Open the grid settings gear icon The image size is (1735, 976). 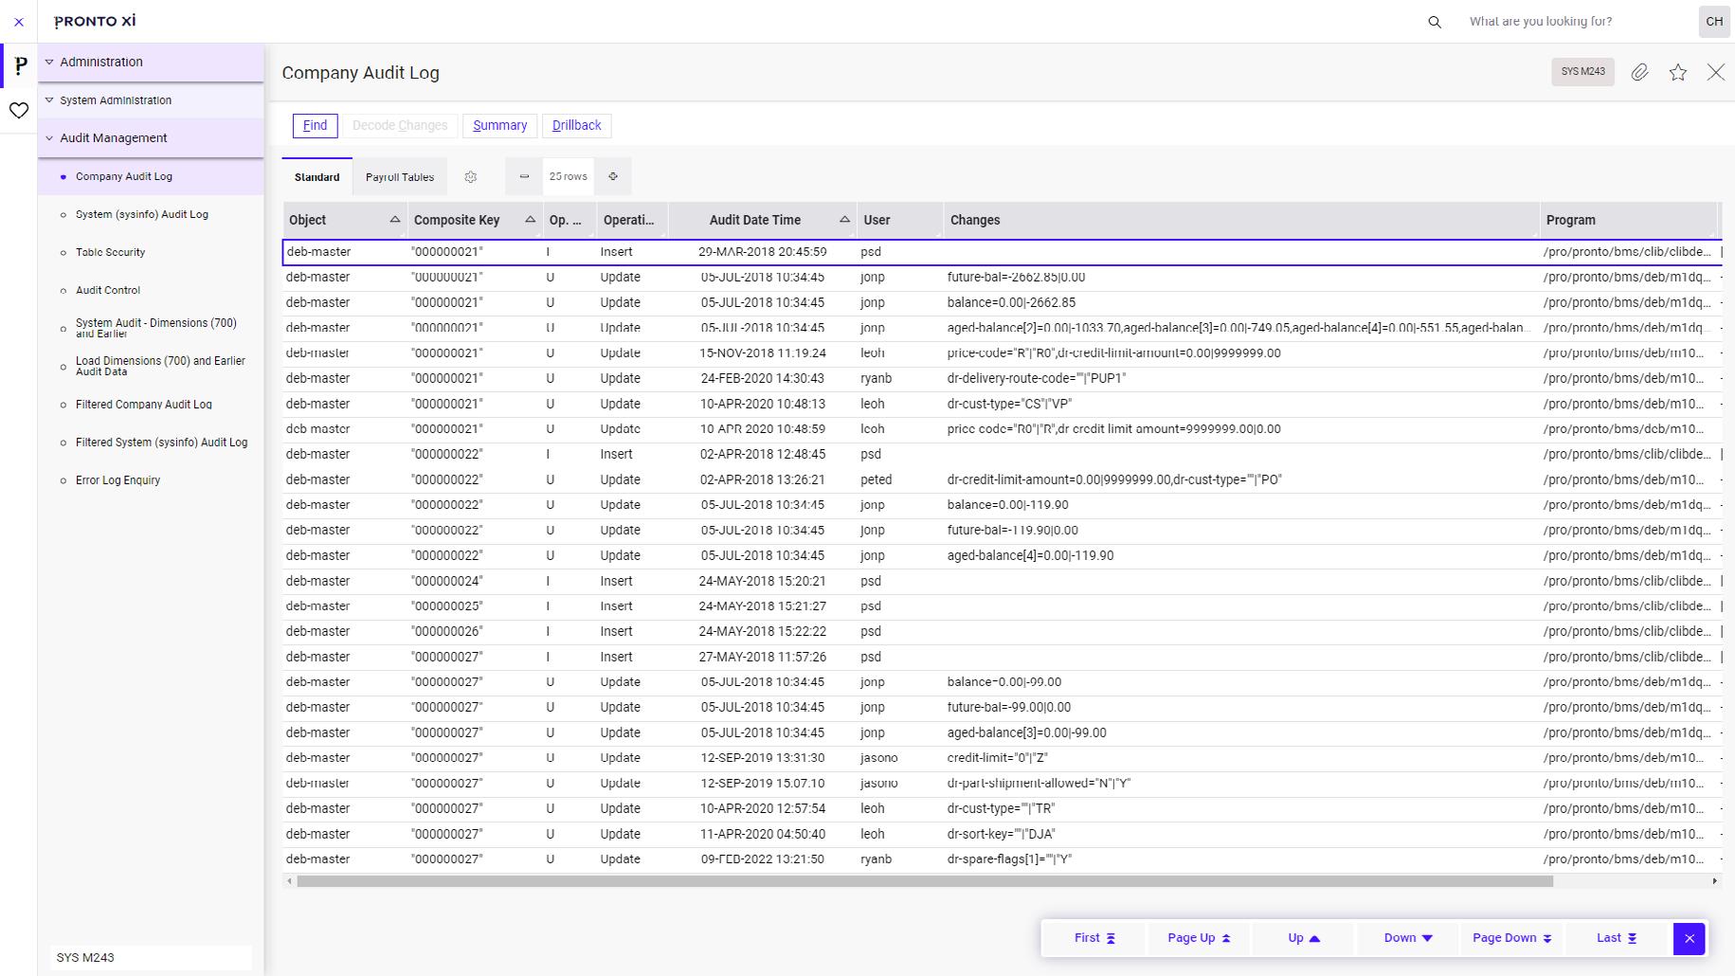(x=471, y=176)
